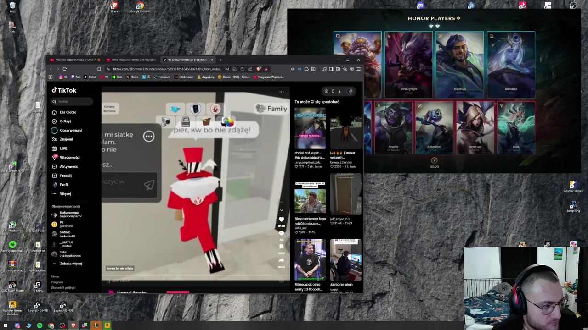Open comments on the TikTok video
This screenshot has width=588, height=330.
coord(282,233)
